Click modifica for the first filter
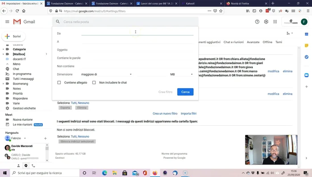This screenshot has width=312, height=177. point(273,71)
